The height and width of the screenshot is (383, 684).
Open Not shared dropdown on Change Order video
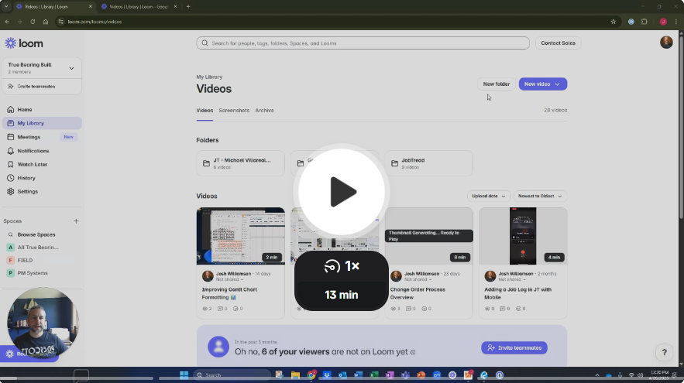(x=418, y=279)
